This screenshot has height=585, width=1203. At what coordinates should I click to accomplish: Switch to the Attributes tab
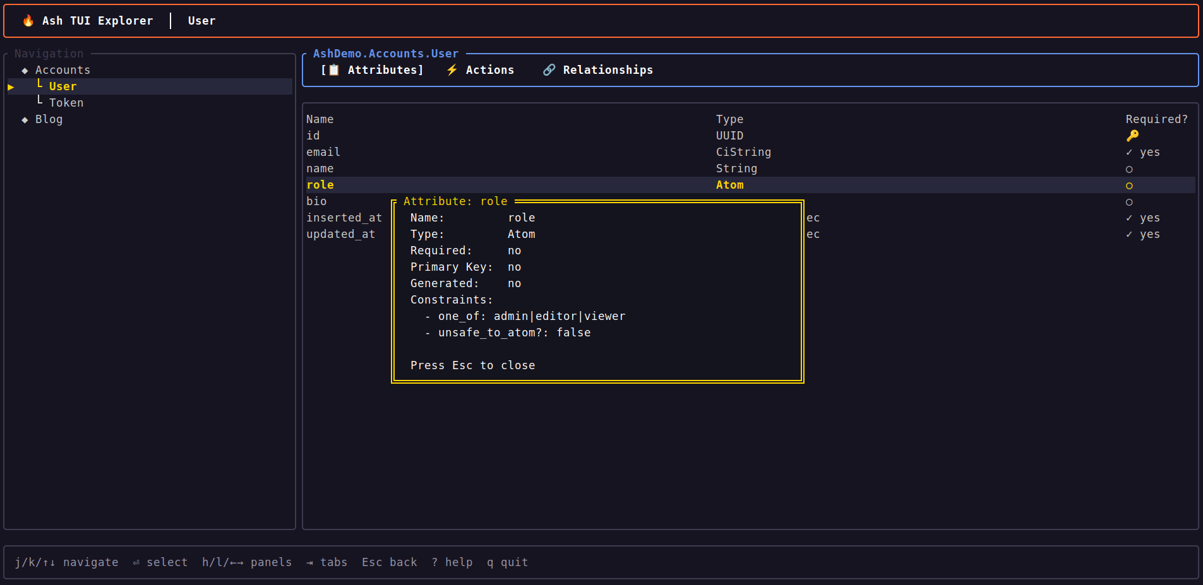click(372, 70)
